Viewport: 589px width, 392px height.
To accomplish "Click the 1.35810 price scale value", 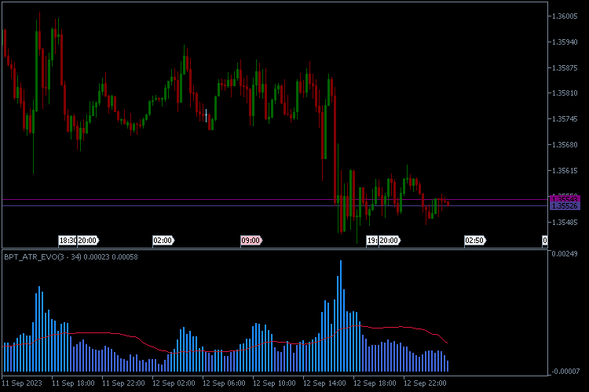I will pos(565,93).
